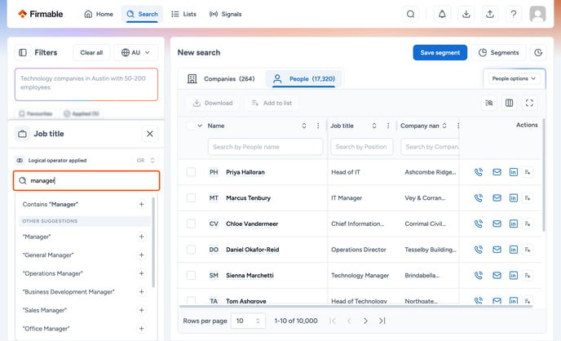This screenshot has width=561, height=341.
Task: Go to next results page
Action: [x=365, y=321]
